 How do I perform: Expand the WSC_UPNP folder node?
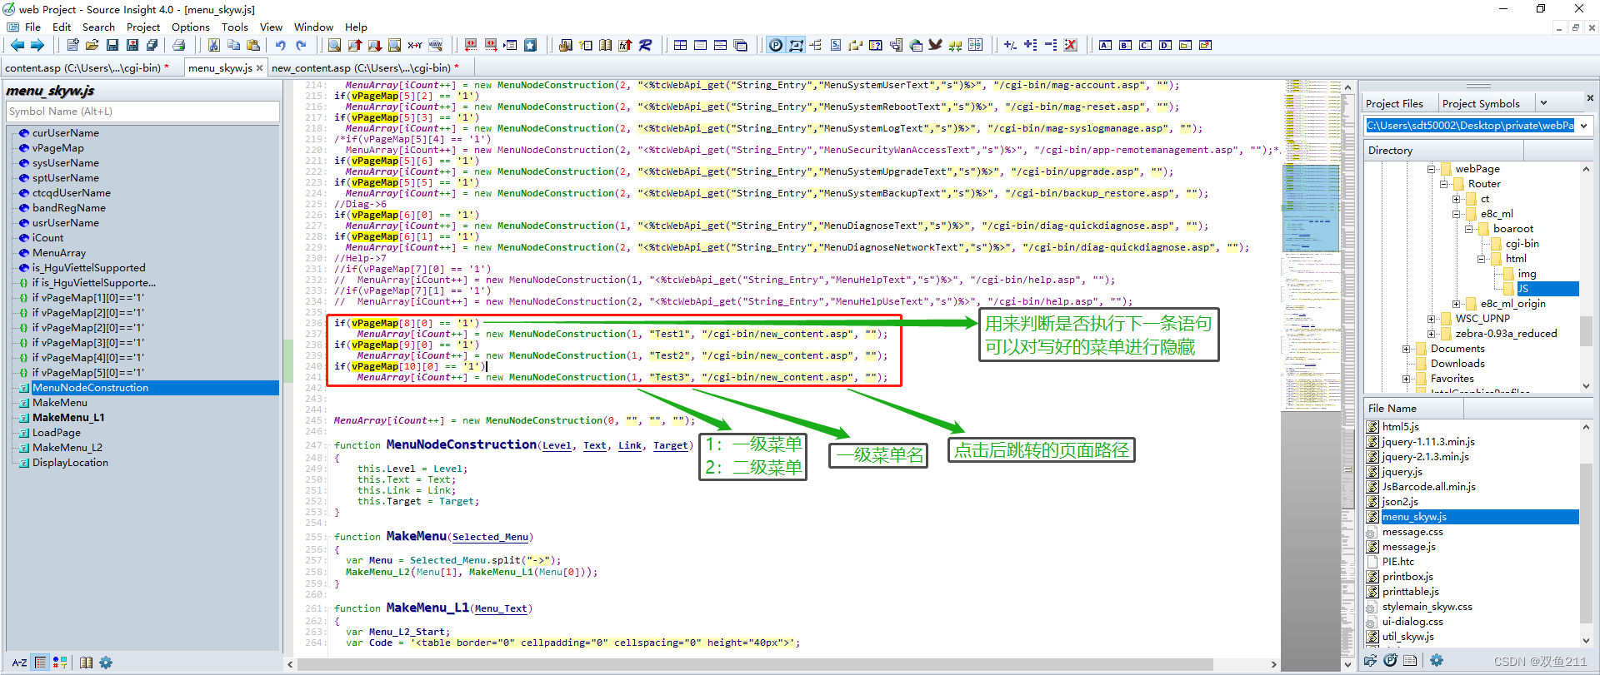pyautogui.click(x=1431, y=319)
